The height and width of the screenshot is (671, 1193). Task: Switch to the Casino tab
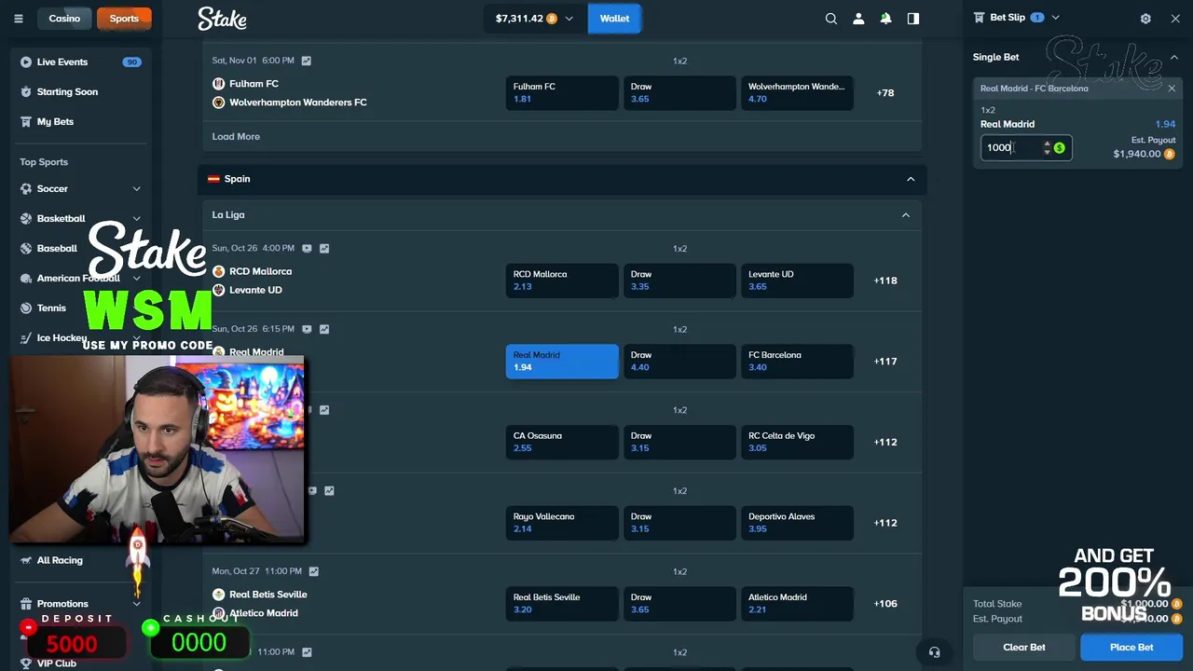64,19
